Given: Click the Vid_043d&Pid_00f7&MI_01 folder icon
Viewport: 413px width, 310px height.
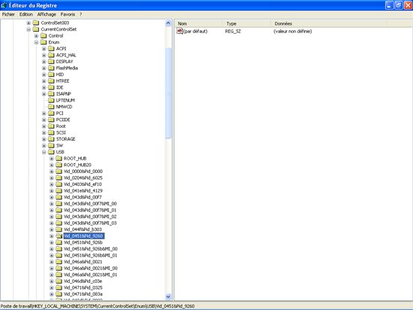Looking at the screenshot, I should (x=59, y=210).
